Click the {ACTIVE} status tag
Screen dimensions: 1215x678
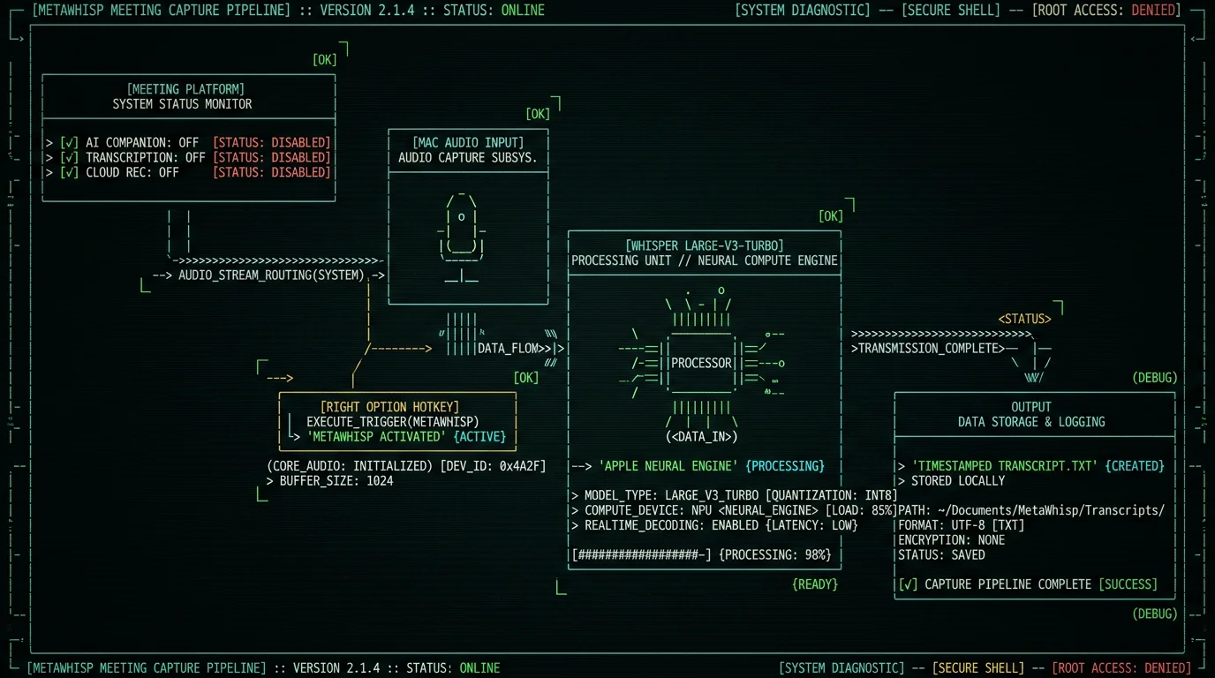tap(479, 437)
